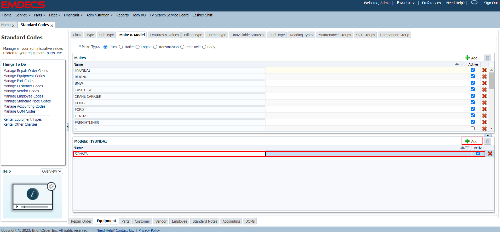Image resolution: width=500 pixels, height=232 pixels.
Task: Open the Accounting bottom tab
Action: 231,221
